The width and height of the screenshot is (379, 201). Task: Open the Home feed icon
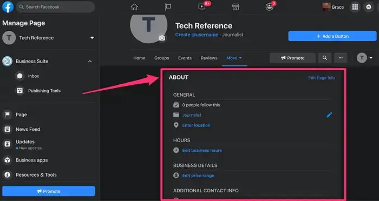coord(134,7)
